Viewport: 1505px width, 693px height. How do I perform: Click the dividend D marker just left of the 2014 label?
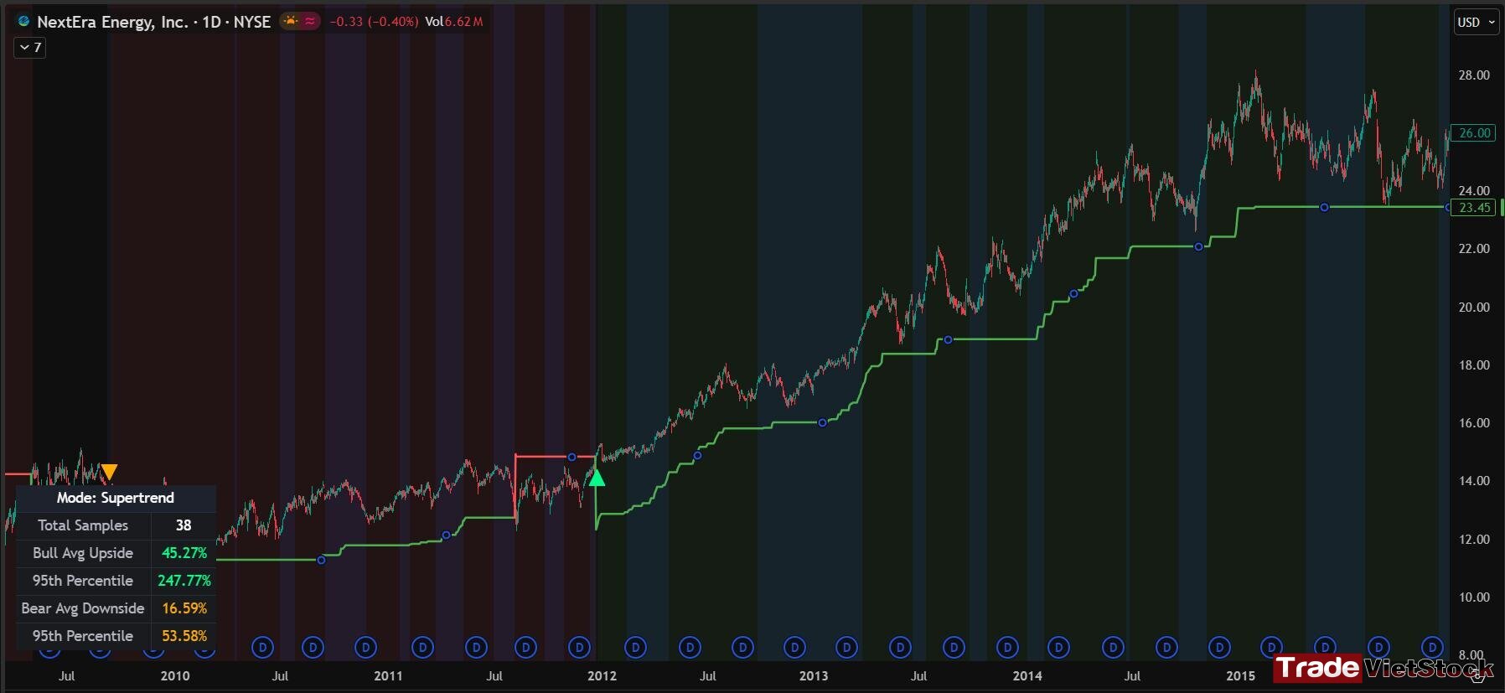[x=1007, y=647]
